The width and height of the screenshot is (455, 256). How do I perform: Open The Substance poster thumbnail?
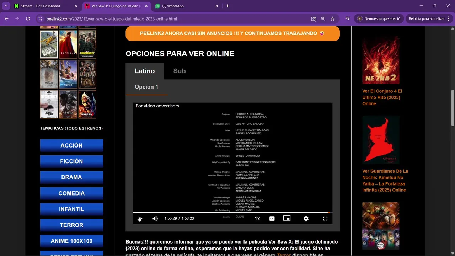[x=49, y=104]
